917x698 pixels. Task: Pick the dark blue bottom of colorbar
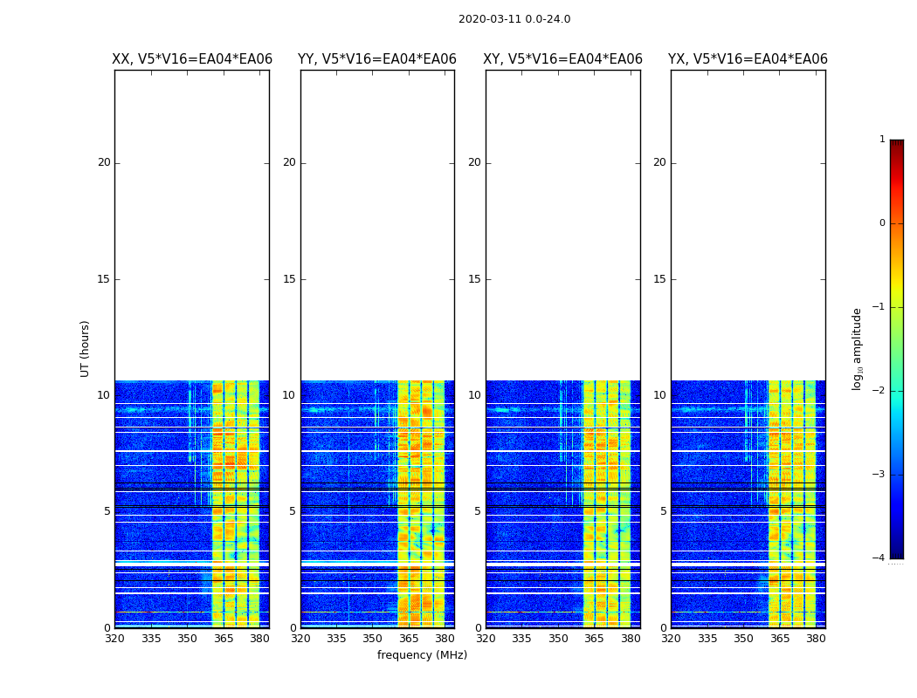[x=896, y=551]
